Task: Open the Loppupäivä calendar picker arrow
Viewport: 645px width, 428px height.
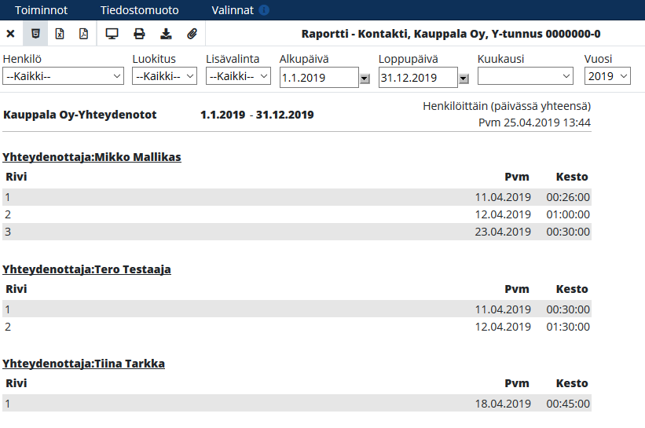Action: tap(464, 79)
